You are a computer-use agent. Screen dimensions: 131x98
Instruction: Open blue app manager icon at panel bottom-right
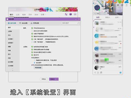(120, 72)
